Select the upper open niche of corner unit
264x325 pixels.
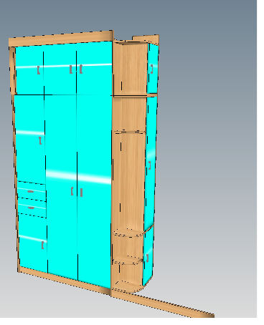click(131, 69)
